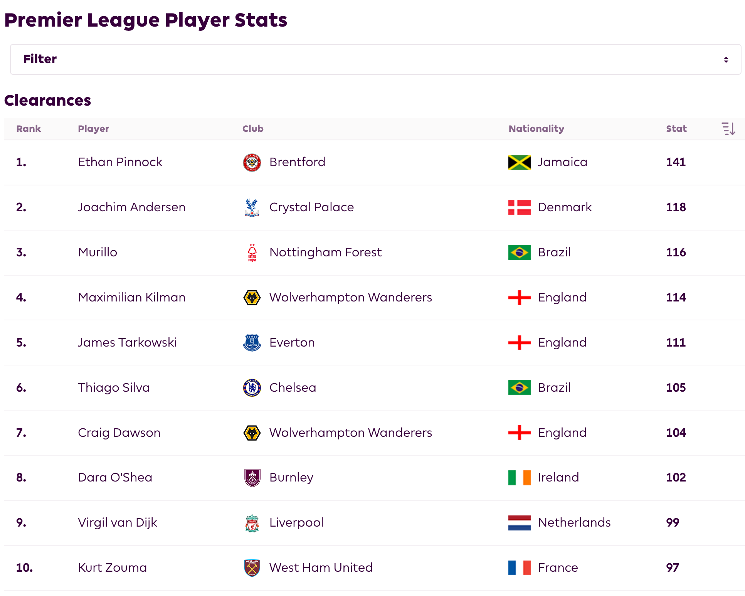Click the Jamaica flag icon
The height and width of the screenshot is (596, 745).
(519, 162)
